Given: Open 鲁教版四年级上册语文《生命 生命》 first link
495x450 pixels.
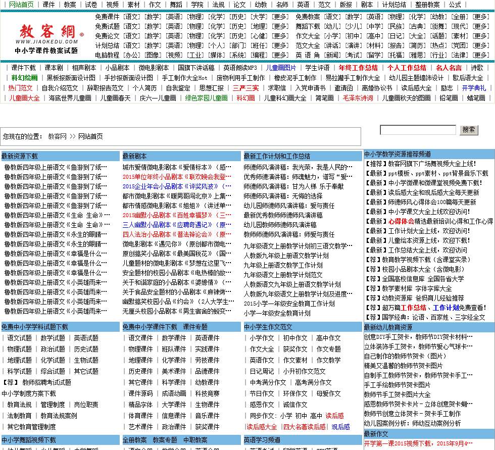Looking at the screenshot, I should [57, 215].
